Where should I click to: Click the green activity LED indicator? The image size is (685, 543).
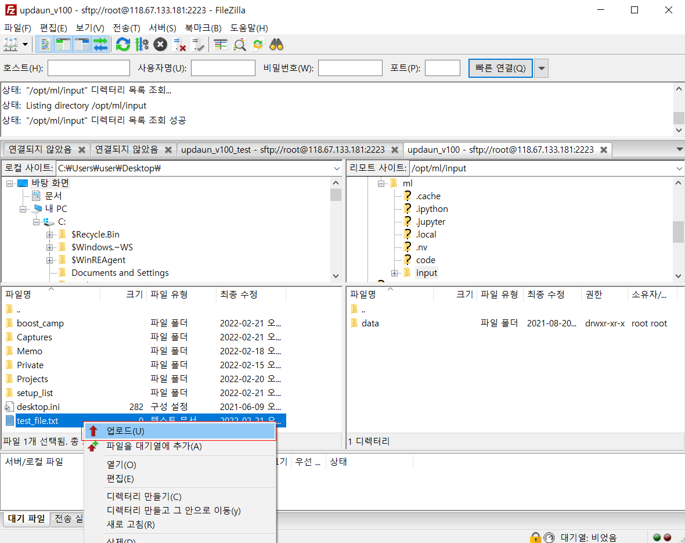pos(657,537)
